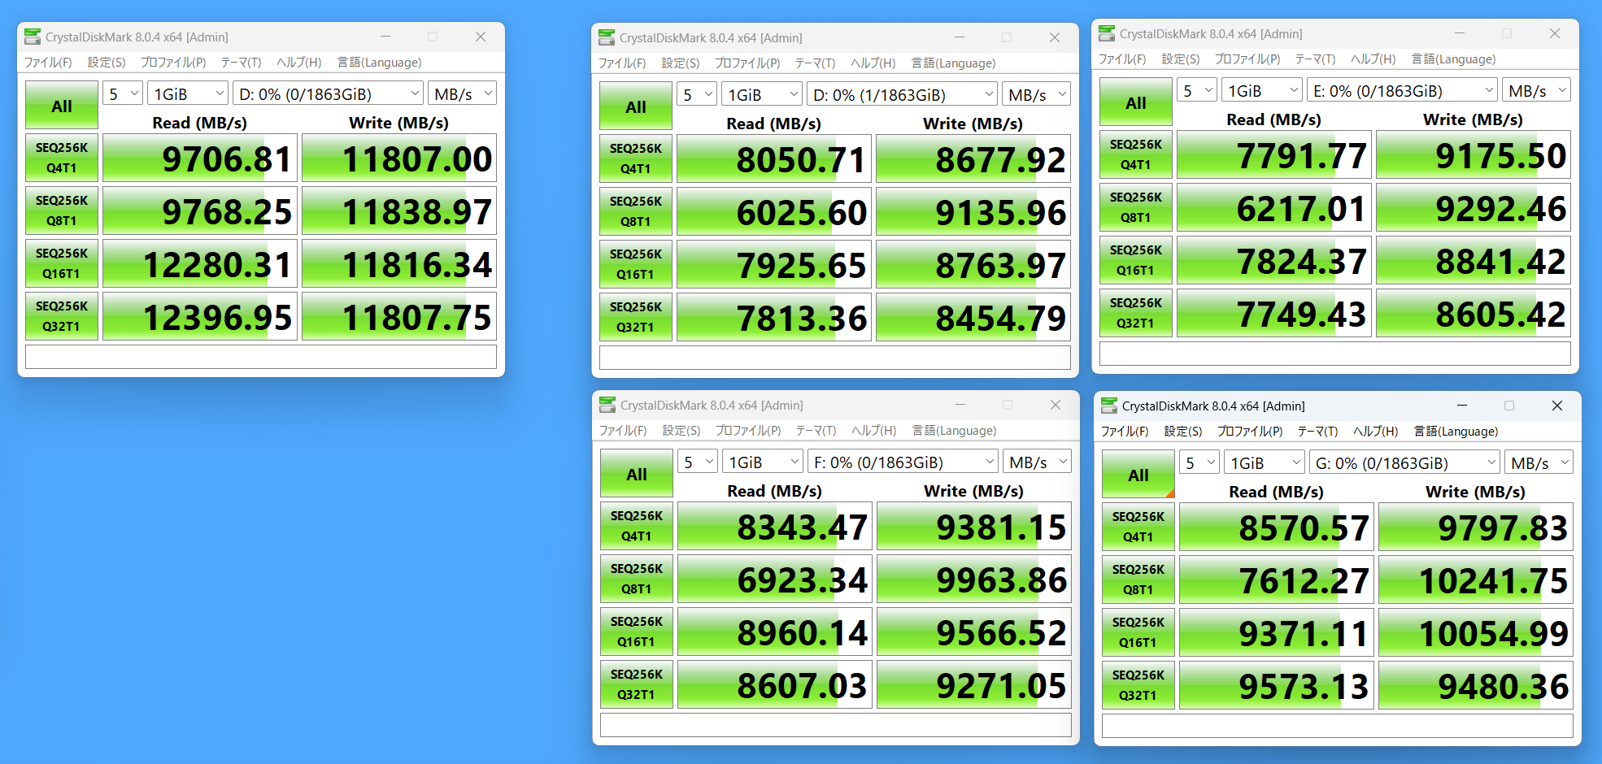Click comment field in F: drive window
This screenshot has height=764, width=1602.
point(836,725)
